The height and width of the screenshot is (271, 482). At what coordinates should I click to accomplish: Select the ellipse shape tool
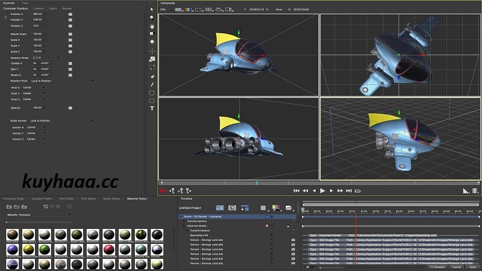tap(152, 101)
